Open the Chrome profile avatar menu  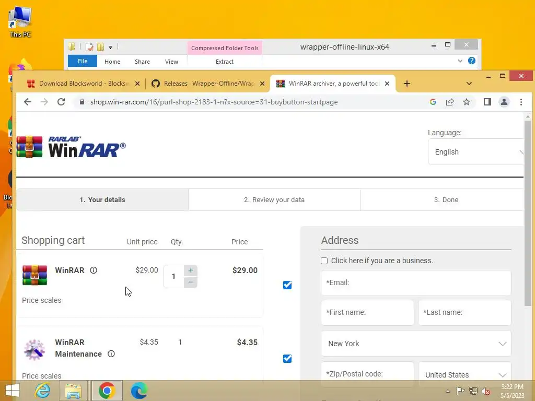click(504, 102)
